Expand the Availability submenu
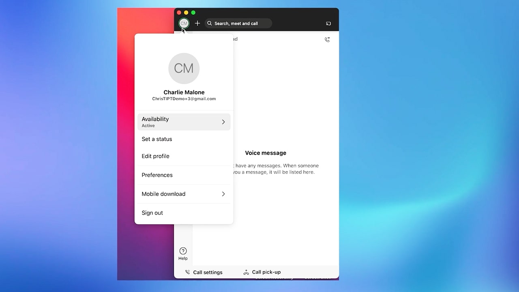 184,122
